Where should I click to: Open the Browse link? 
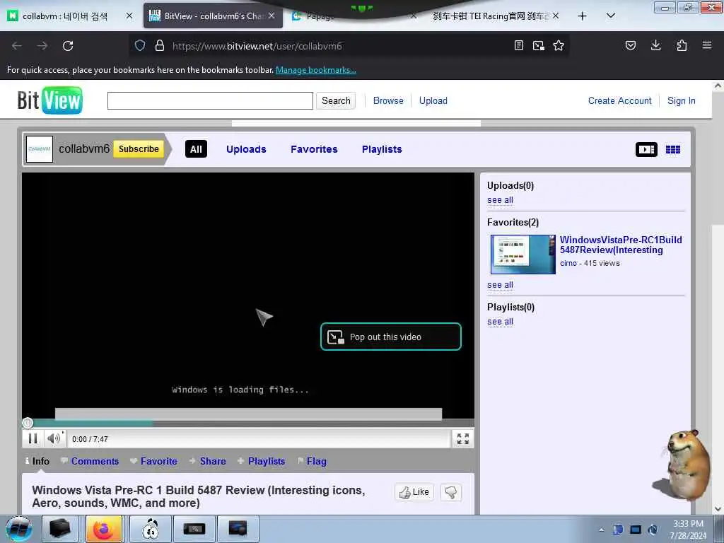pyautogui.click(x=388, y=100)
